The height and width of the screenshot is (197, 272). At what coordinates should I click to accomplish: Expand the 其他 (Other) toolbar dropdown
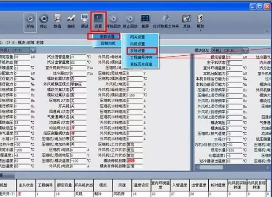tap(187, 22)
